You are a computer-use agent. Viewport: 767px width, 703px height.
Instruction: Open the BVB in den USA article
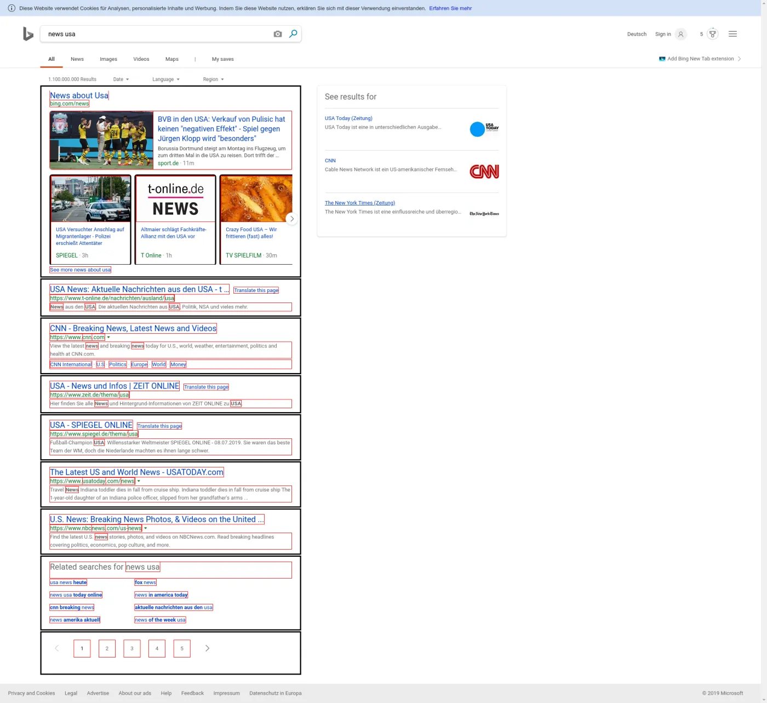pyautogui.click(x=221, y=129)
